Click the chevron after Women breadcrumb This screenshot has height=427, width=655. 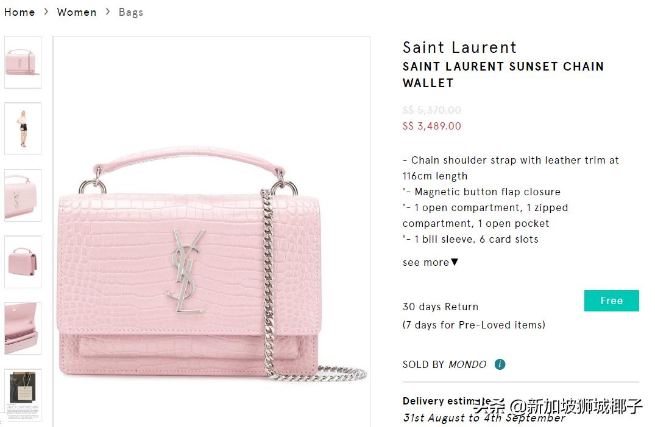[108, 12]
